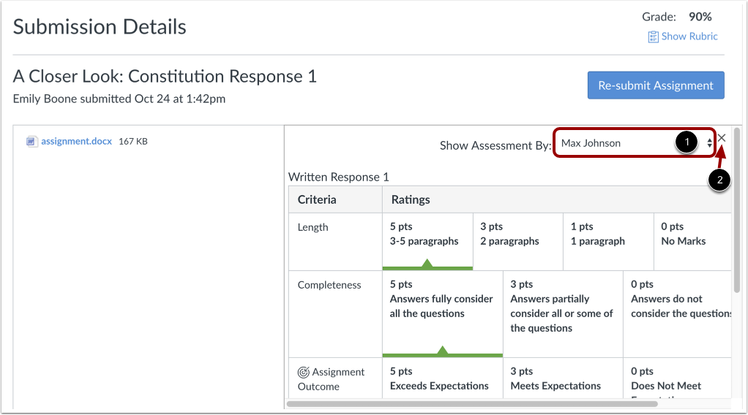Click the outcome icon next to Assignment Outcome
The image size is (748, 415).
[304, 372]
